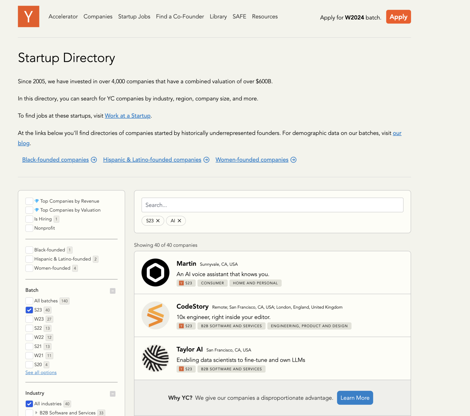Click the Learn More button

point(355,398)
